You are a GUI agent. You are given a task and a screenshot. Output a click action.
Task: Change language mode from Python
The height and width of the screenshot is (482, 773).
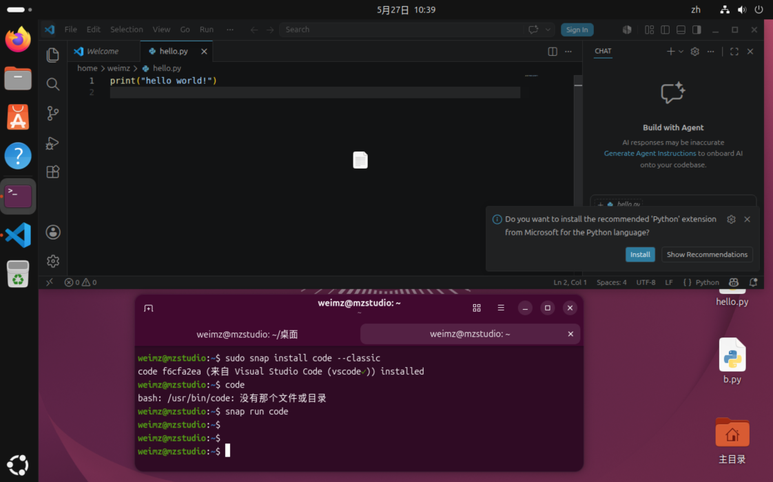[x=708, y=282]
